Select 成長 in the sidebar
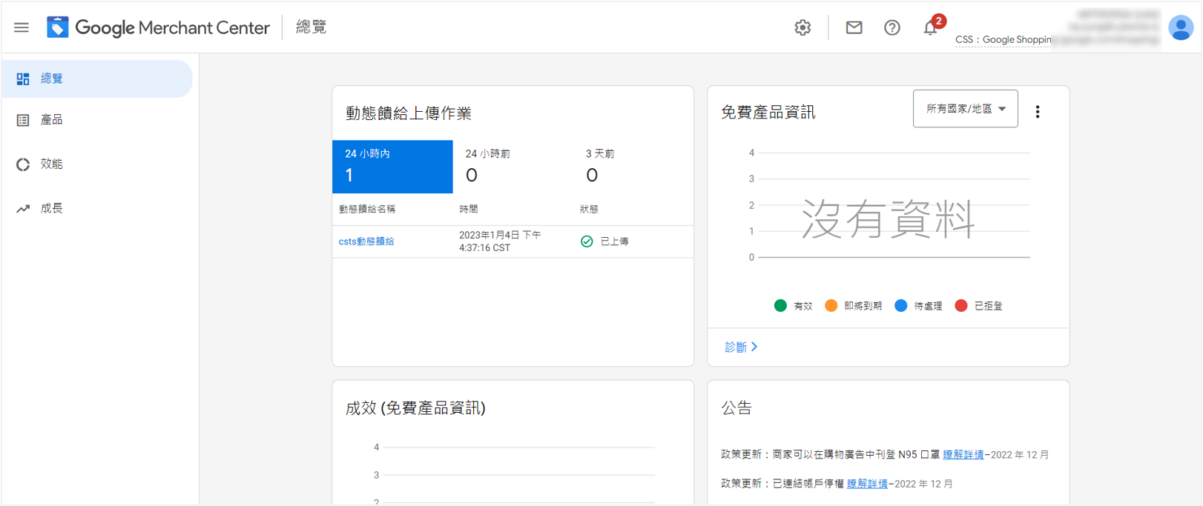This screenshot has width=1203, height=506. pos(97,209)
